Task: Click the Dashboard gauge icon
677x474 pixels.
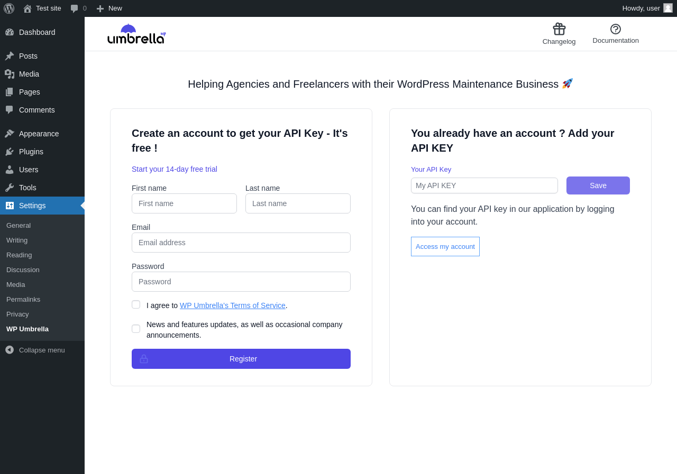Action: click(10, 32)
